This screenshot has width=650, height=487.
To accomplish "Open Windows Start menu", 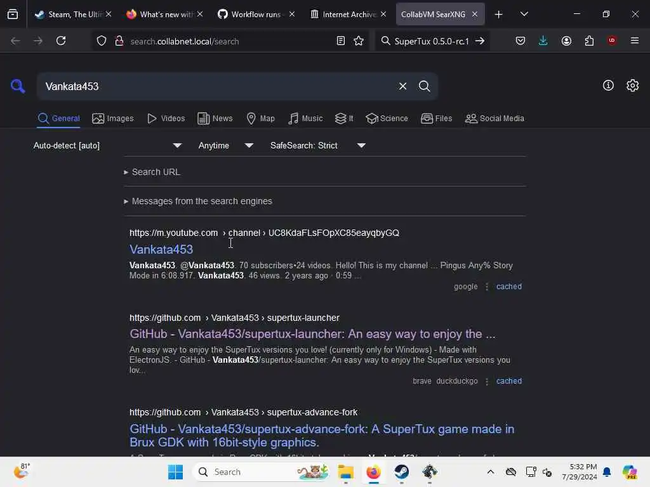I will tap(175, 472).
